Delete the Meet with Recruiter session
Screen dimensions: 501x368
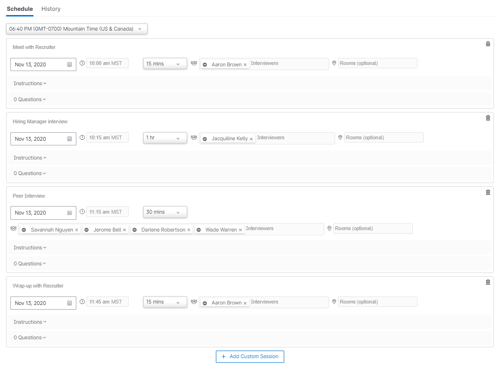click(x=488, y=44)
